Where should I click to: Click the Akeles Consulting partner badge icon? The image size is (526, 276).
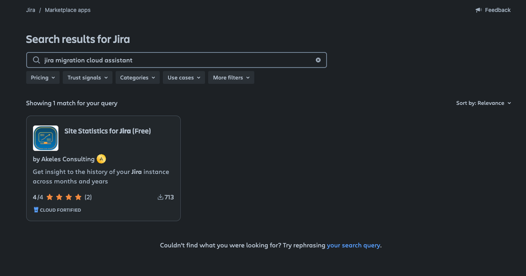pyautogui.click(x=101, y=159)
